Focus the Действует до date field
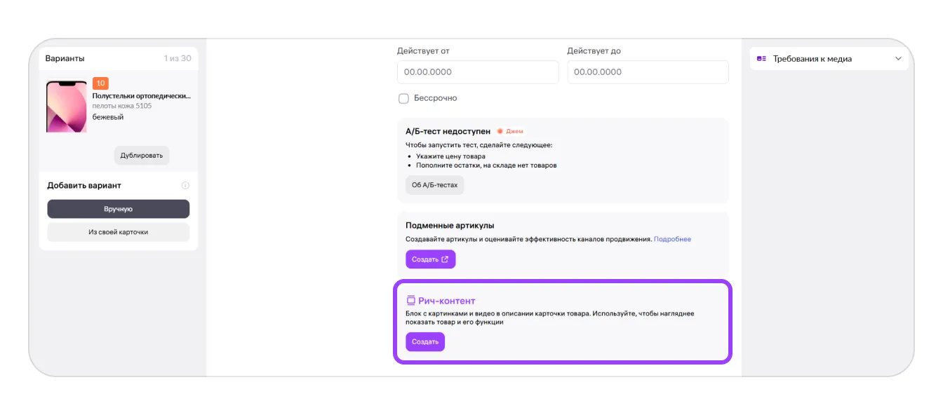Image resolution: width=943 pixels, height=415 pixels. (x=647, y=72)
